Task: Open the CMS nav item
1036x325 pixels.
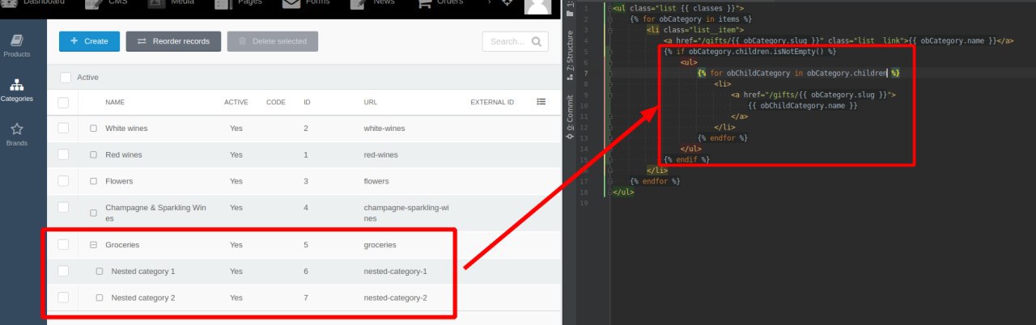Action: (x=108, y=3)
